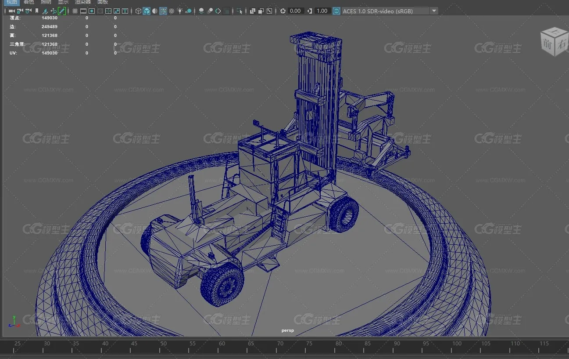Click the Image Plane icon

pos(46,11)
